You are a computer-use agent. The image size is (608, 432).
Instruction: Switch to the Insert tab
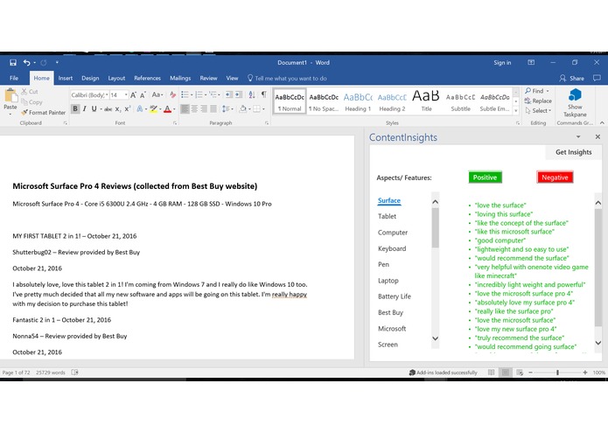coord(66,78)
